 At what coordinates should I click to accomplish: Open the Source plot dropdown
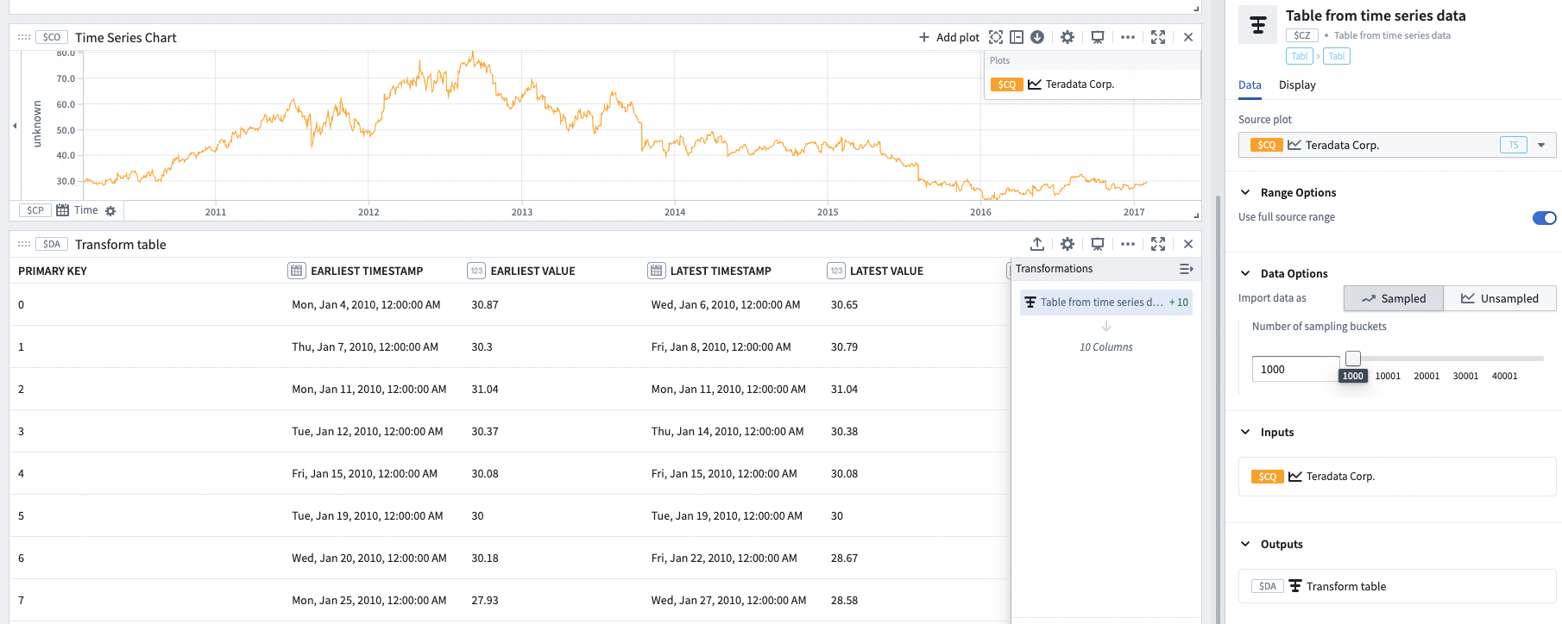click(1541, 145)
